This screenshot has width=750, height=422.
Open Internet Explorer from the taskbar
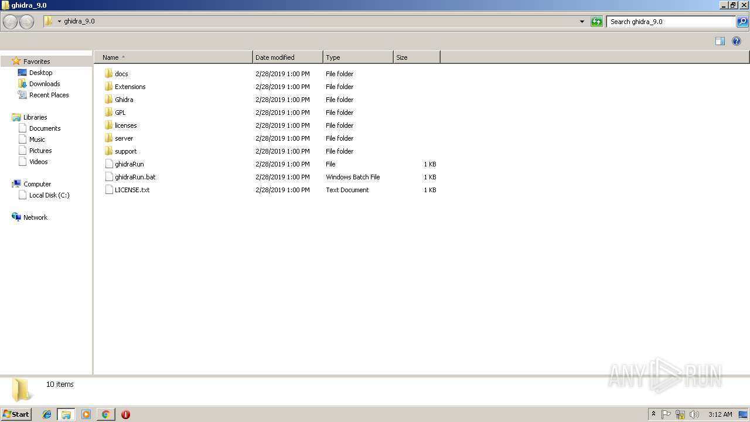[47, 414]
